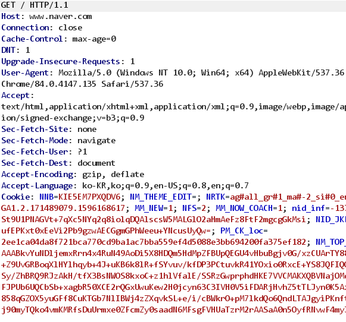Click the MM_NEW cookie name

(x=149, y=208)
